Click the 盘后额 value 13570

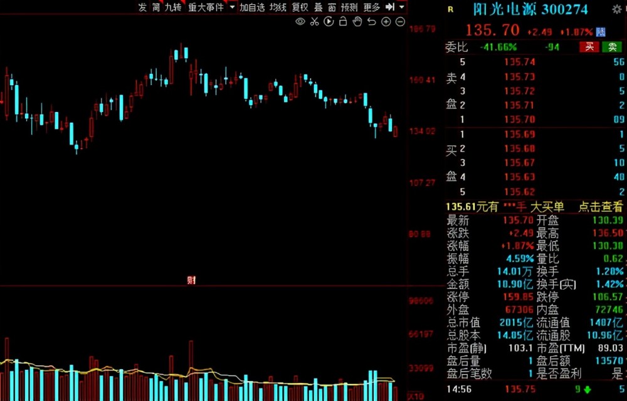click(x=609, y=361)
